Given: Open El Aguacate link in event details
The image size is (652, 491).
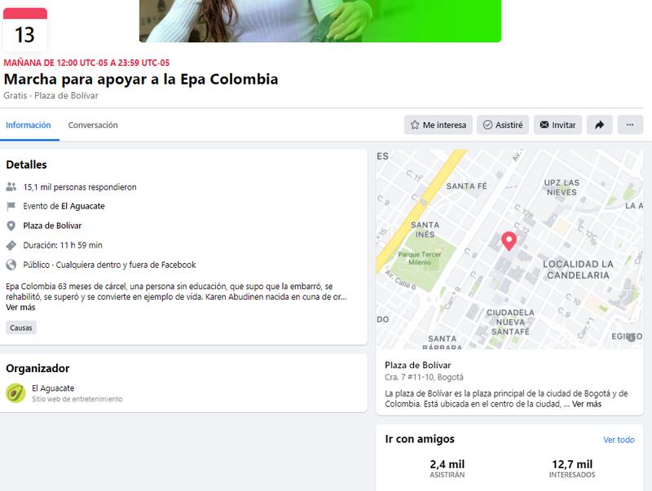Looking at the screenshot, I should point(83,206).
